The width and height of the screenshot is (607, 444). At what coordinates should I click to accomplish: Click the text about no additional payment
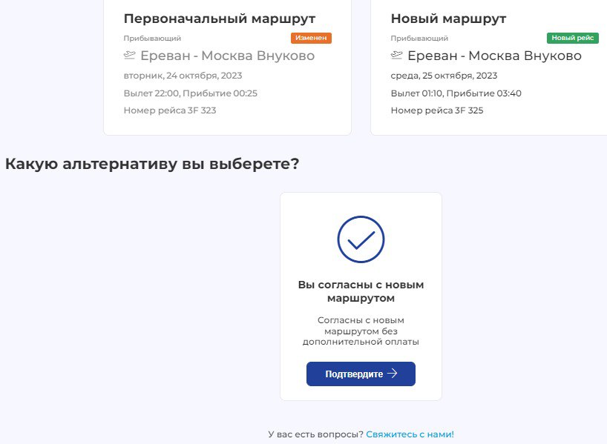(361, 331)
